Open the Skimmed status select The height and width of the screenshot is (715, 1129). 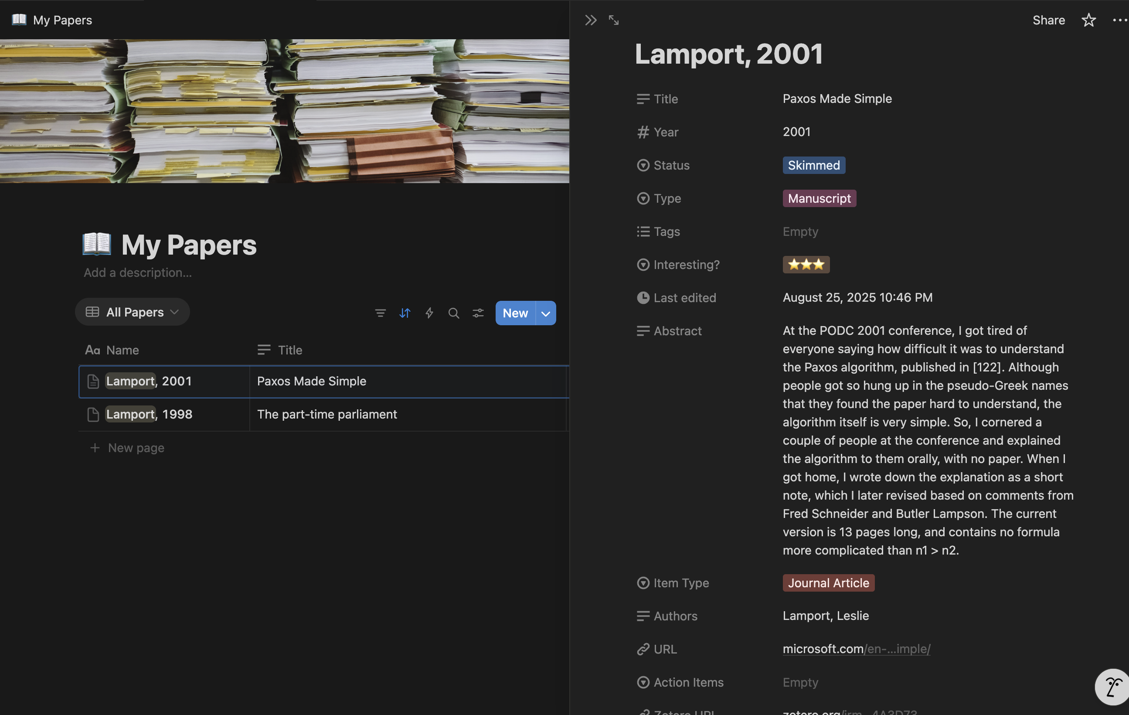[813, 165]
